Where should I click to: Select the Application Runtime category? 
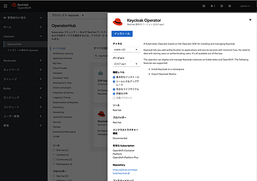[x=62, y=58]
